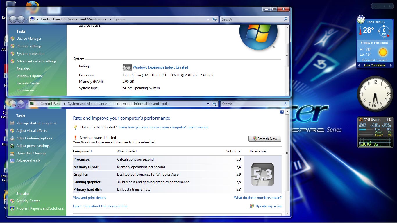Open Windows Experience Index: Unrated link
Image resolution: width=397 pixels, height=223 pixels.
160,67
